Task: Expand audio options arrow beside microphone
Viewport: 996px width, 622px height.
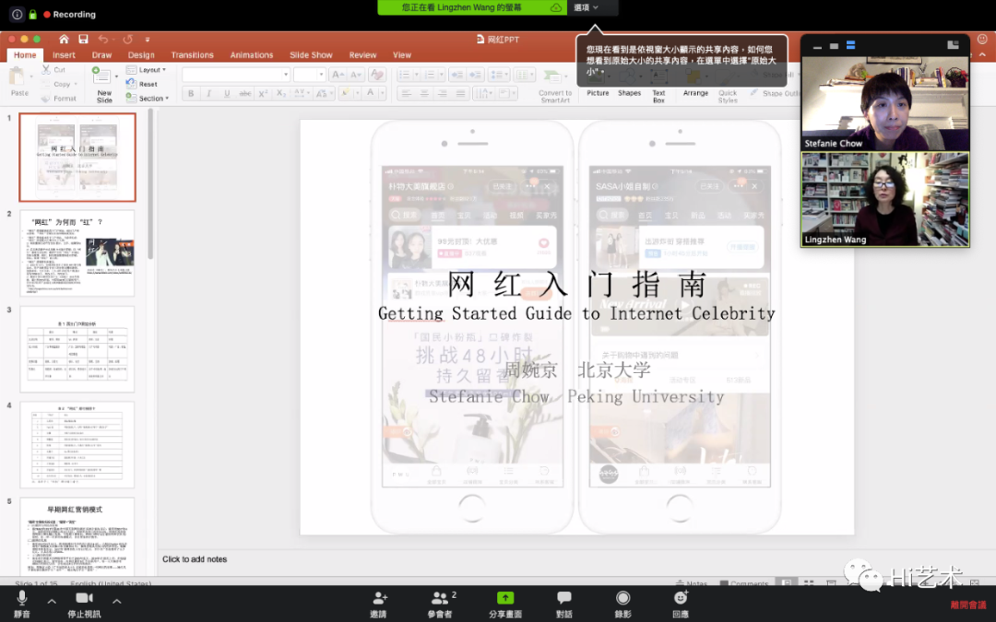Action: 52,601
